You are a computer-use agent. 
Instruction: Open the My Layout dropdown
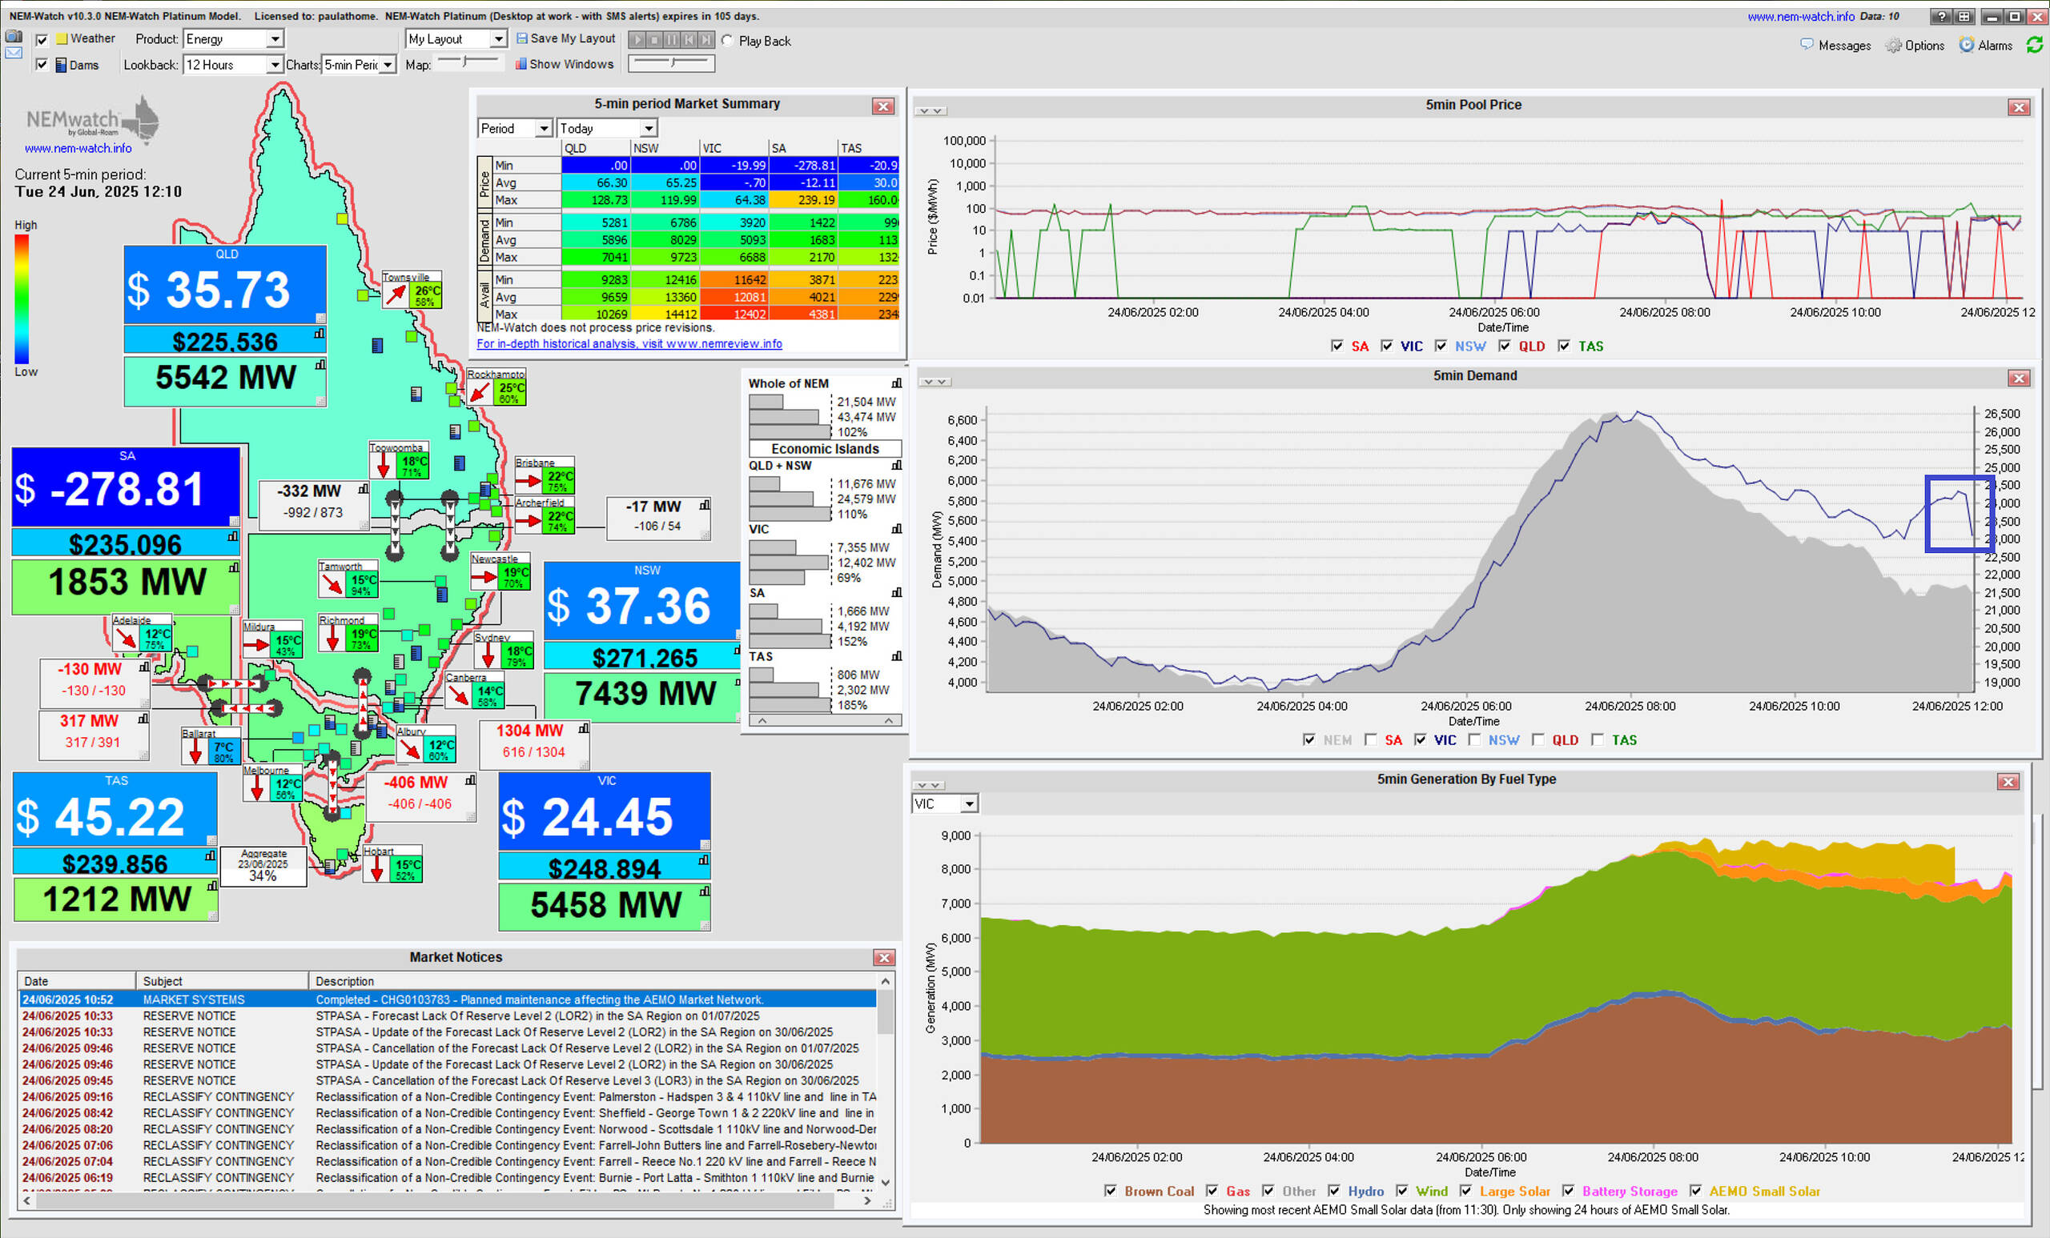(456, 39)
